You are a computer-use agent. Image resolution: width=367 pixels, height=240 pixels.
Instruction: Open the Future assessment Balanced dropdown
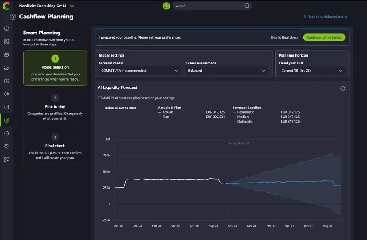pyautogui.click(x=227, y=71)
